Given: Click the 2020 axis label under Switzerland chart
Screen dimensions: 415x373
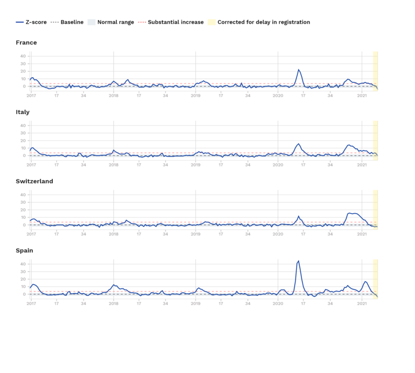Looking at the screenshot, I should (278, 234).
